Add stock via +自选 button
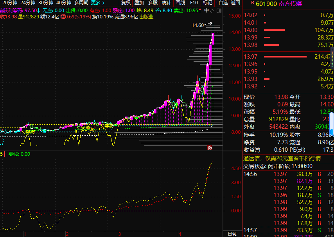This screenshot has height=237, width=334. click(x=222, y=3)
